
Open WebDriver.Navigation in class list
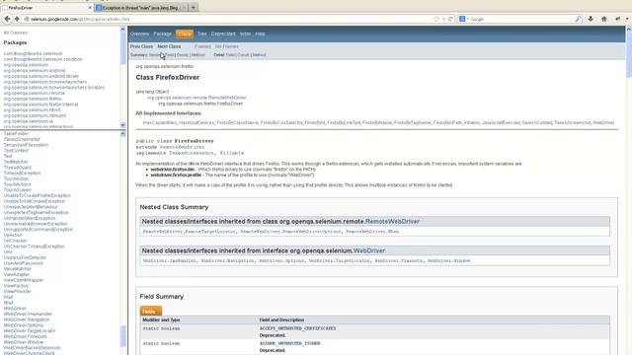coord(27,319)
